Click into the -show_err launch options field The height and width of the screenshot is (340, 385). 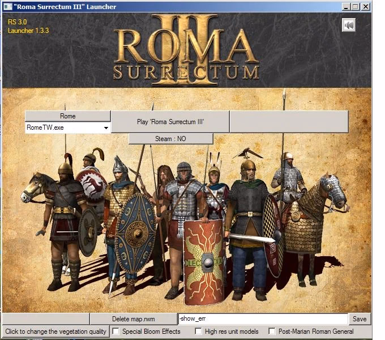coord(263,319)
